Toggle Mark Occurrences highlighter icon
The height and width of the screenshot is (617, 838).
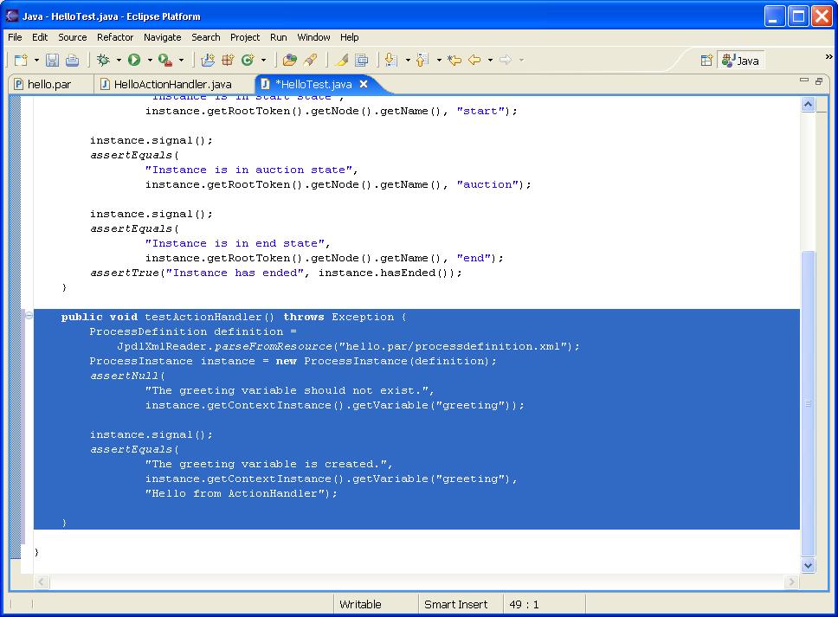click(x=341, y=60)
